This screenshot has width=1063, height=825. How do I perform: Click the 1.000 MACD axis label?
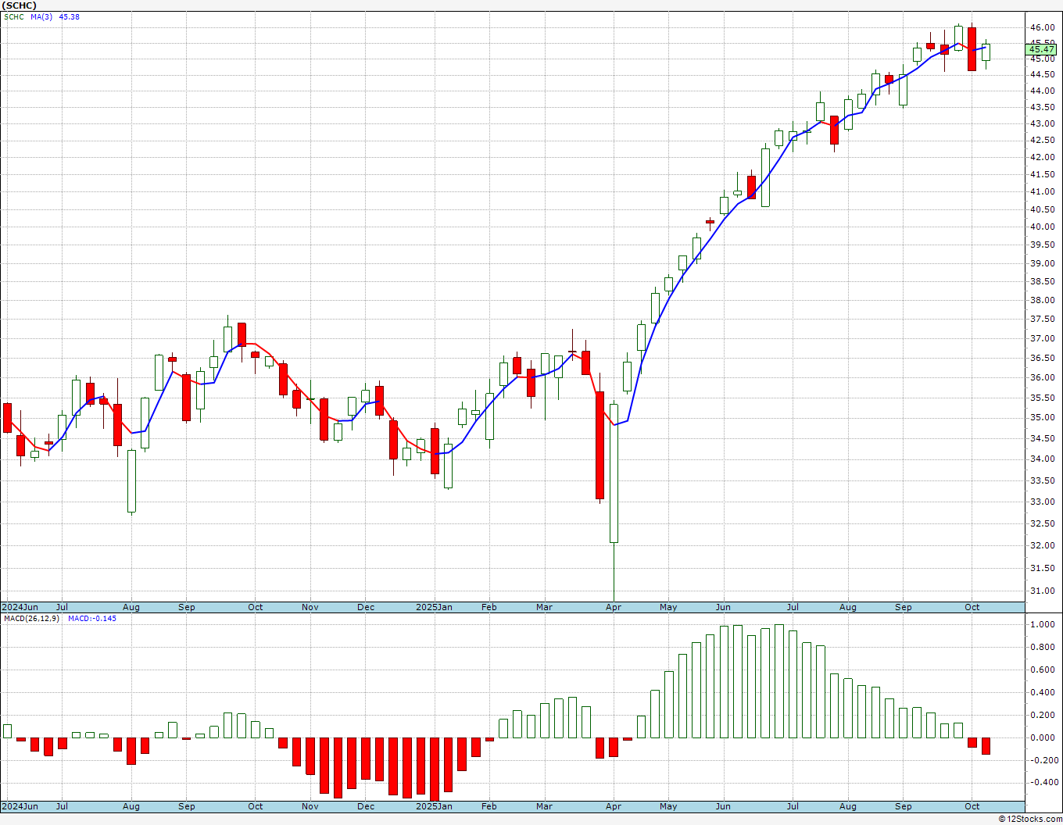(1042, 624)
